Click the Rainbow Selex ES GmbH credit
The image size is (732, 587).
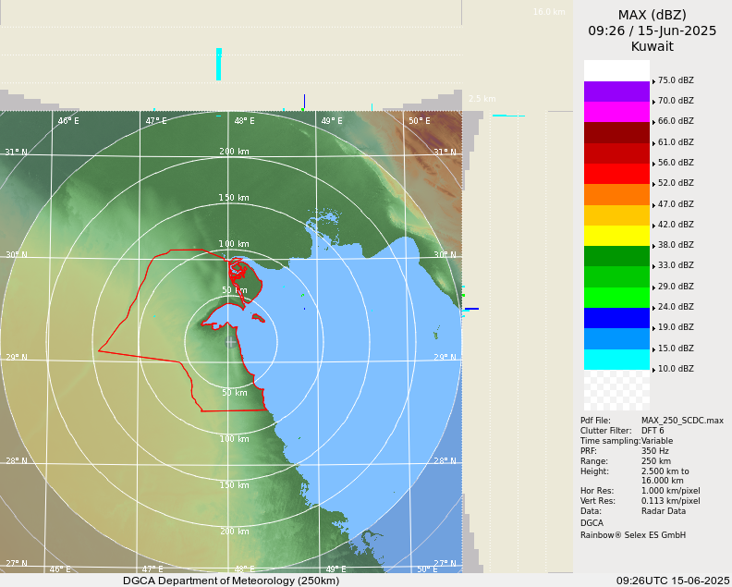(633, 535)
